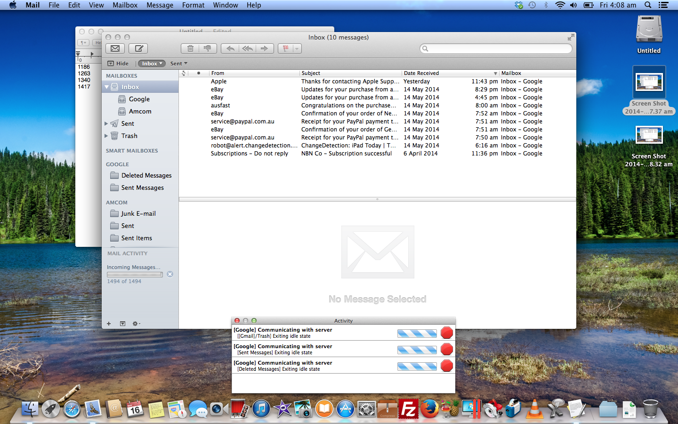Click the thread column header icon
Screen dimensions: 678x424
pyautogui.click(x=184, y=73)
